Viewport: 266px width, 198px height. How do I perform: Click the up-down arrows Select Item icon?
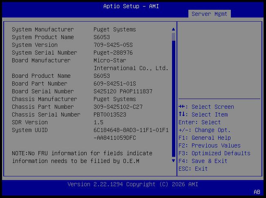click(181, 114)
